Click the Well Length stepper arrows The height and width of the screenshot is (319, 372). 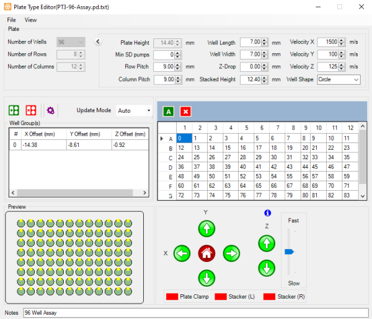264,42
